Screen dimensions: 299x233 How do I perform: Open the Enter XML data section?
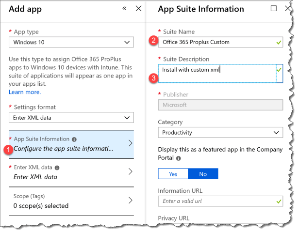[71, 172]
